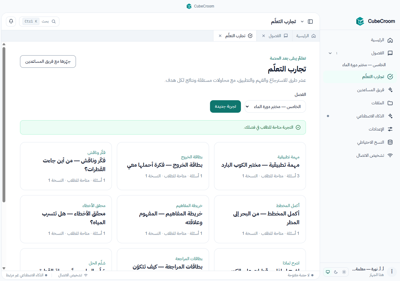The height and width of the screenshot is (281, 400).
Task: Click the user avatar circle أ
Action: (x=392, y=272)
